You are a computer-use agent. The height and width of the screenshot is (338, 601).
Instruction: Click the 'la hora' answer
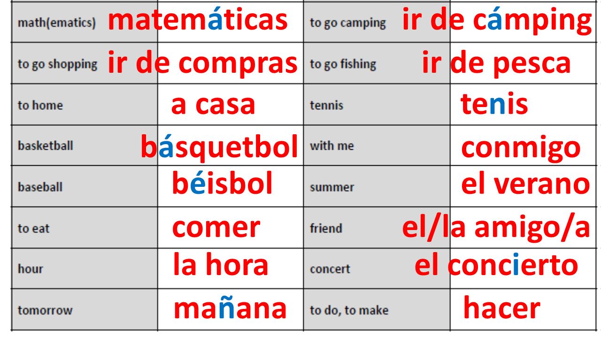(x=220, y=264)
